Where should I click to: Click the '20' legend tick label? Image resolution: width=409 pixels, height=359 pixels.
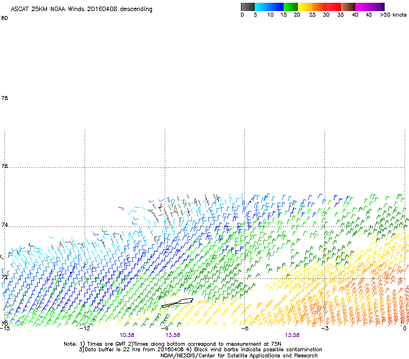point(297,15)
